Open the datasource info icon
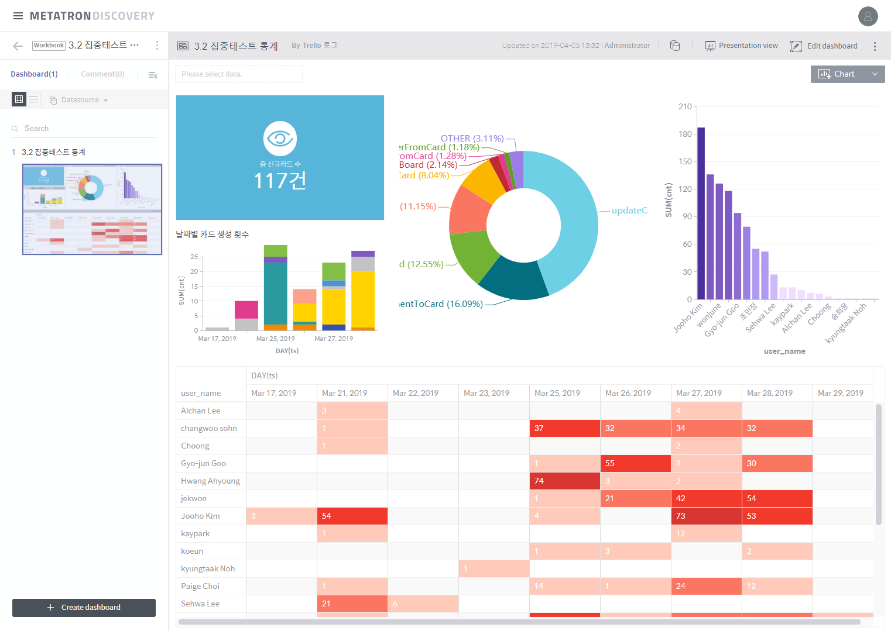The width and height of the screenshot is (891, 631). [x=675, y=46]
